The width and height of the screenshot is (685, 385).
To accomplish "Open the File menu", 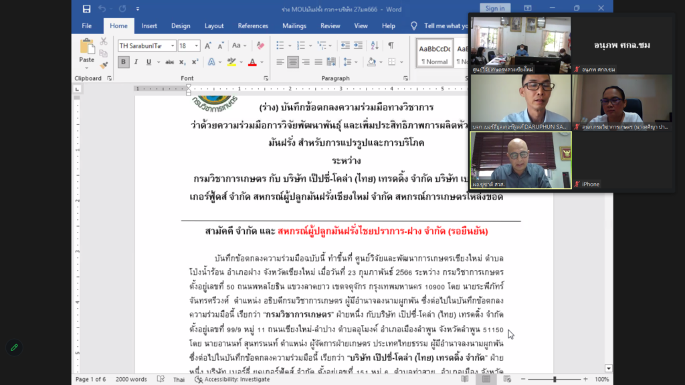I will pos(86,26).
